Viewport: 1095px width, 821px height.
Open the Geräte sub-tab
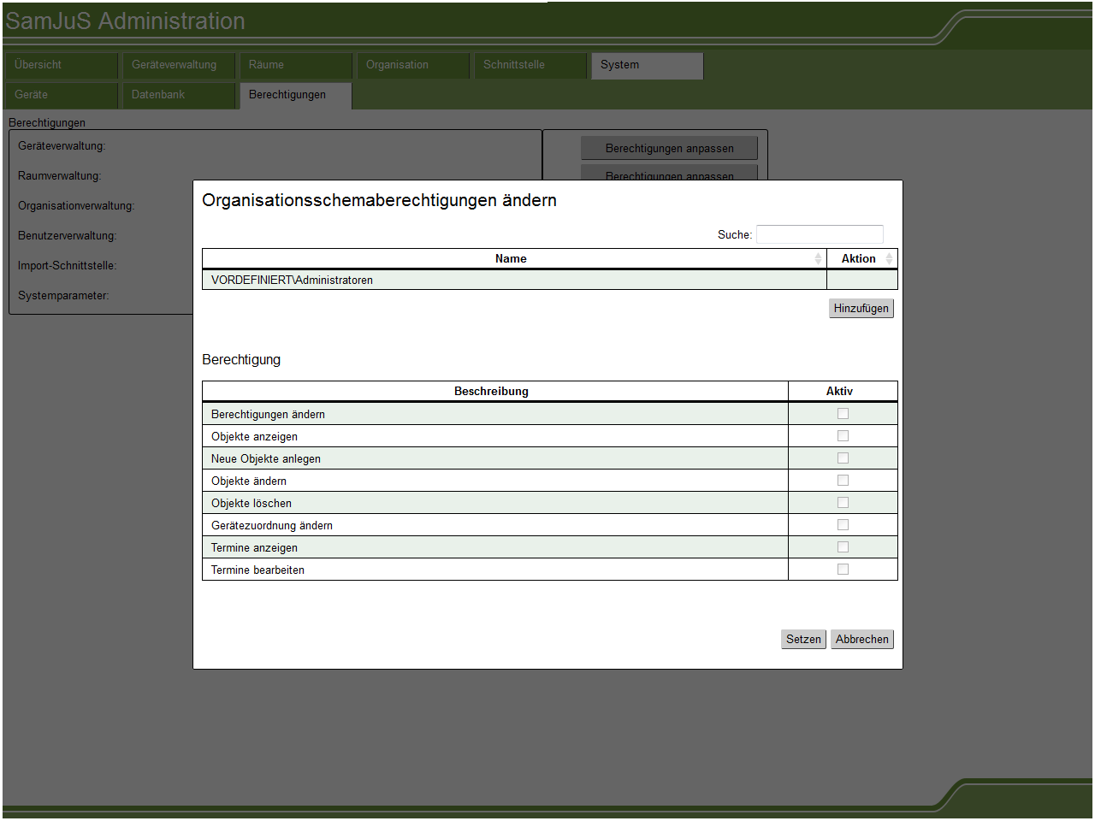click(62, 95)
